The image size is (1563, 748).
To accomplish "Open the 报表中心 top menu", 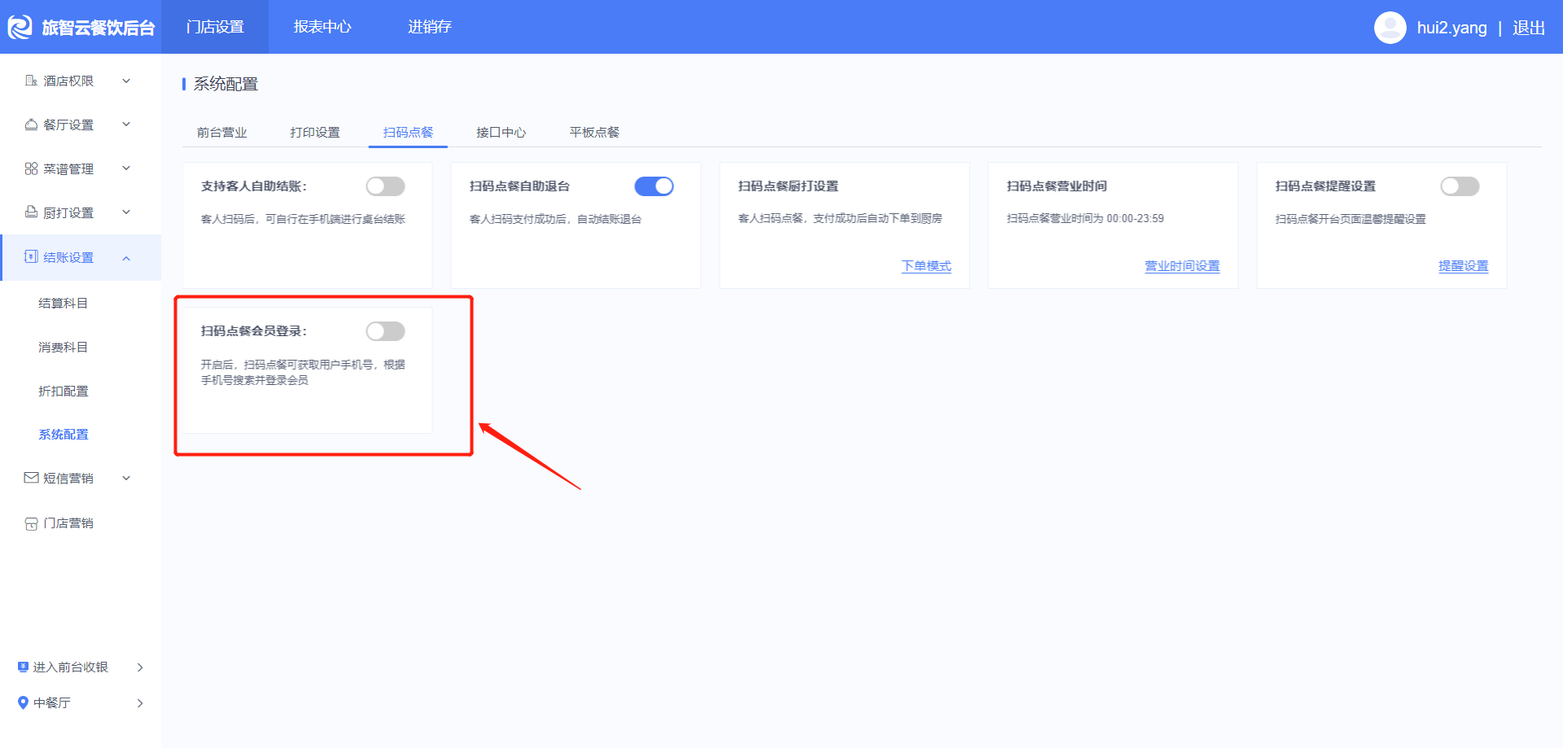I will pos(322,27).
